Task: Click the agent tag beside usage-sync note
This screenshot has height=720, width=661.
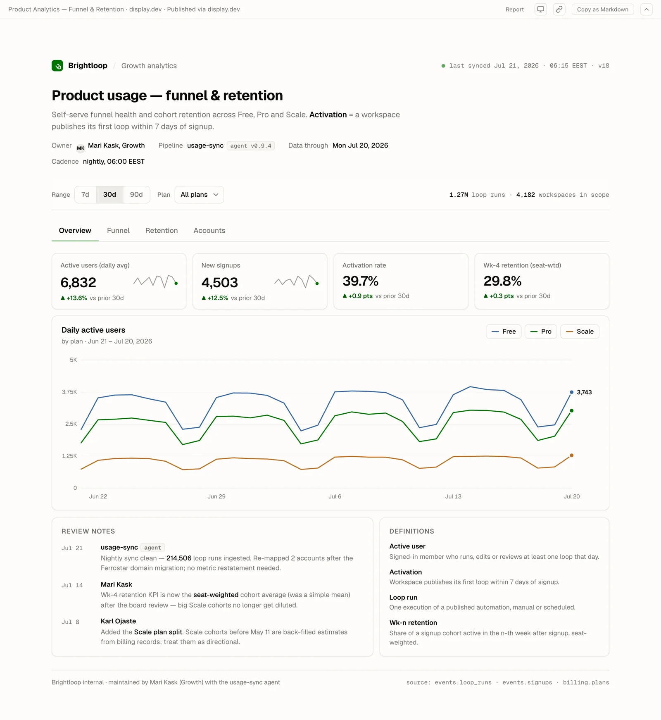Action: (152, 548)
